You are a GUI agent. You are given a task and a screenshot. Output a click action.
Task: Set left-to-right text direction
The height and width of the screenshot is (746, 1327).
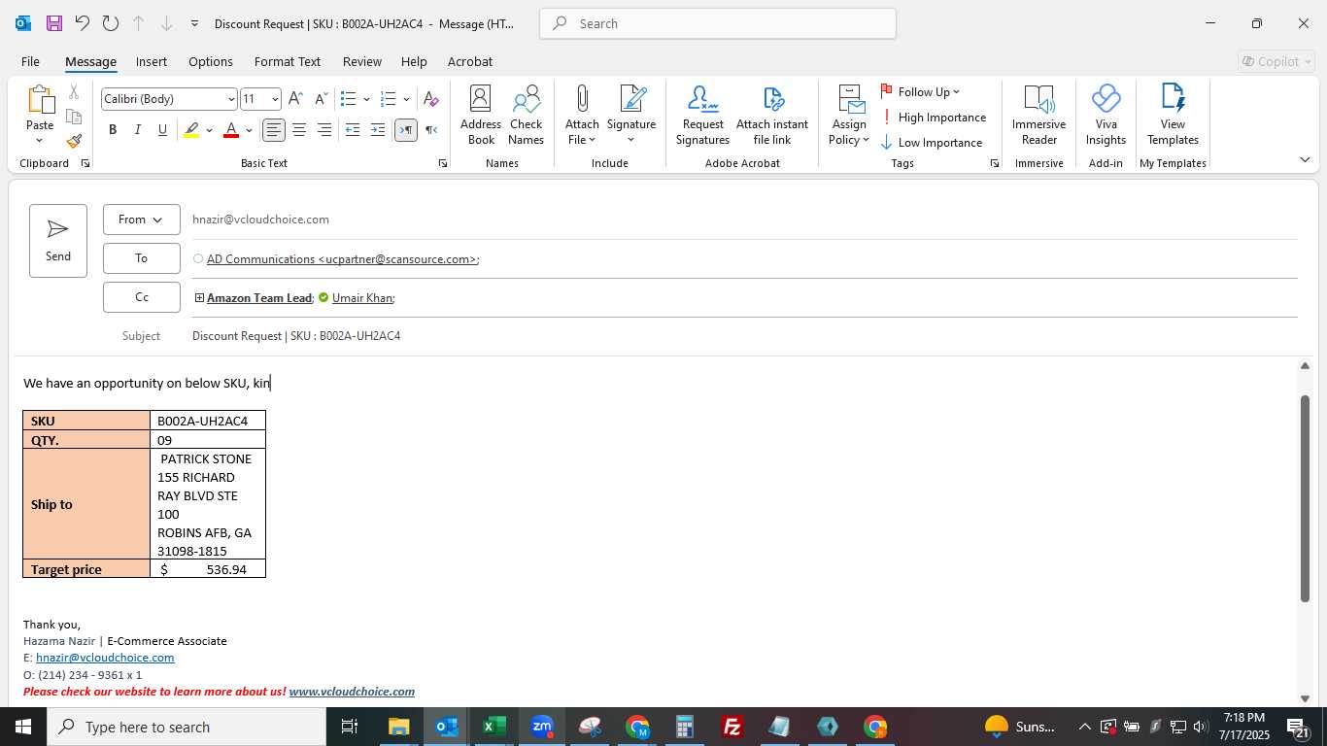(406, 130)
